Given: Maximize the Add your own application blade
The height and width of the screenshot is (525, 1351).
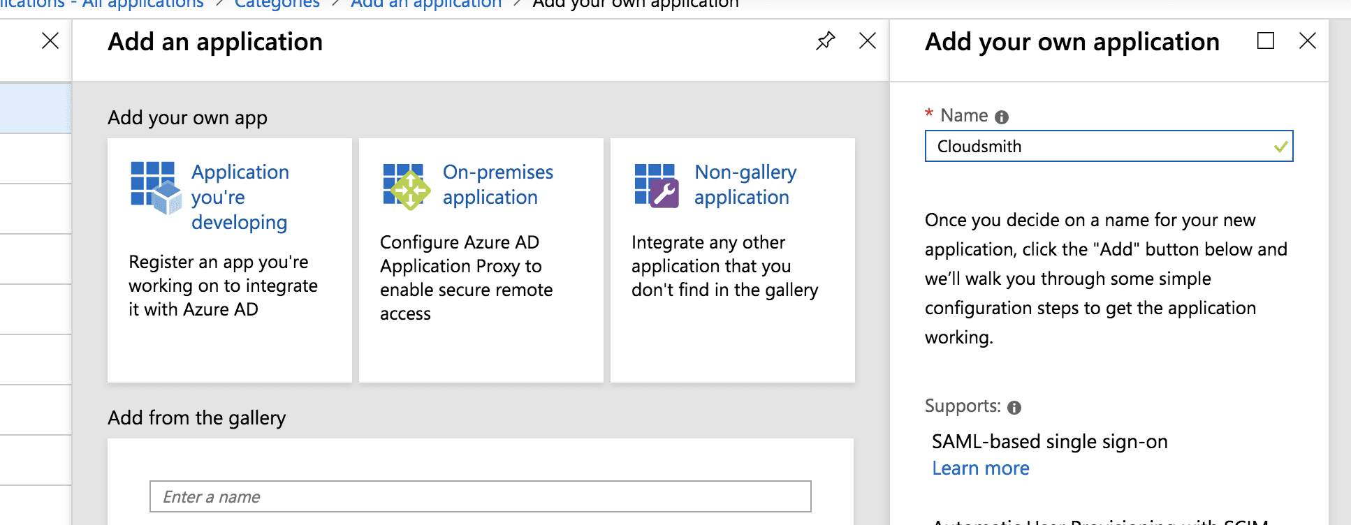Looking at the screenshot, I should click(x=1265, y=41).
